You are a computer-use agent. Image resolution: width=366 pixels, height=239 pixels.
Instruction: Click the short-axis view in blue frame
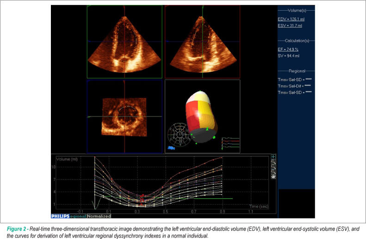pyautogui.click(x=124, y=116)
